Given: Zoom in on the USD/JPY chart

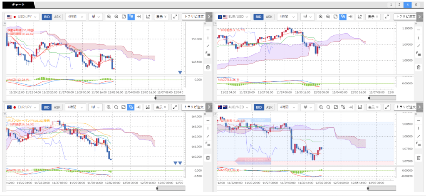Looking at the screenshot, I should 109,17.
